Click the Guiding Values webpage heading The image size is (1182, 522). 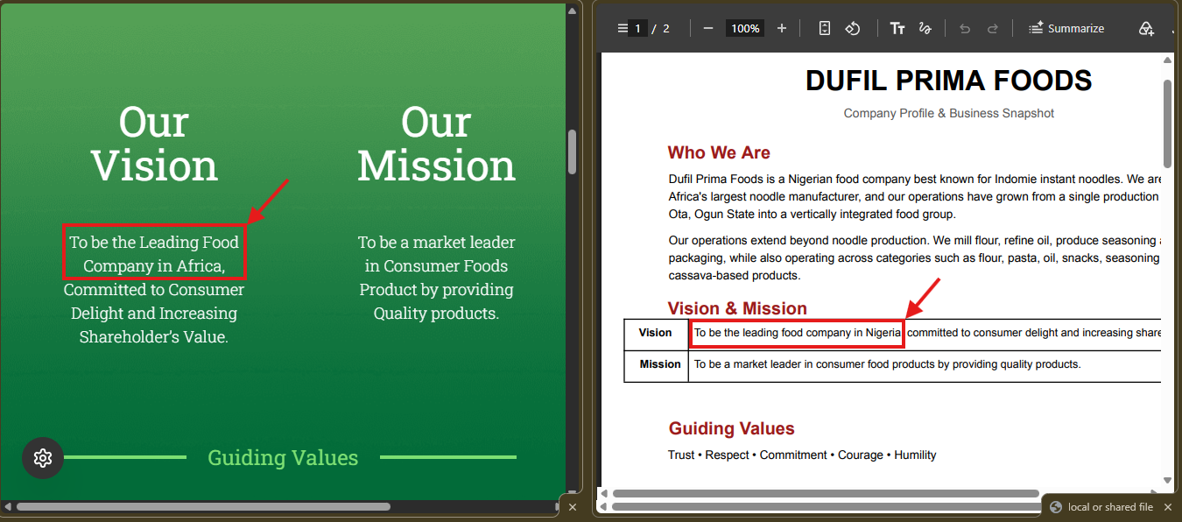tap(283, 457)
